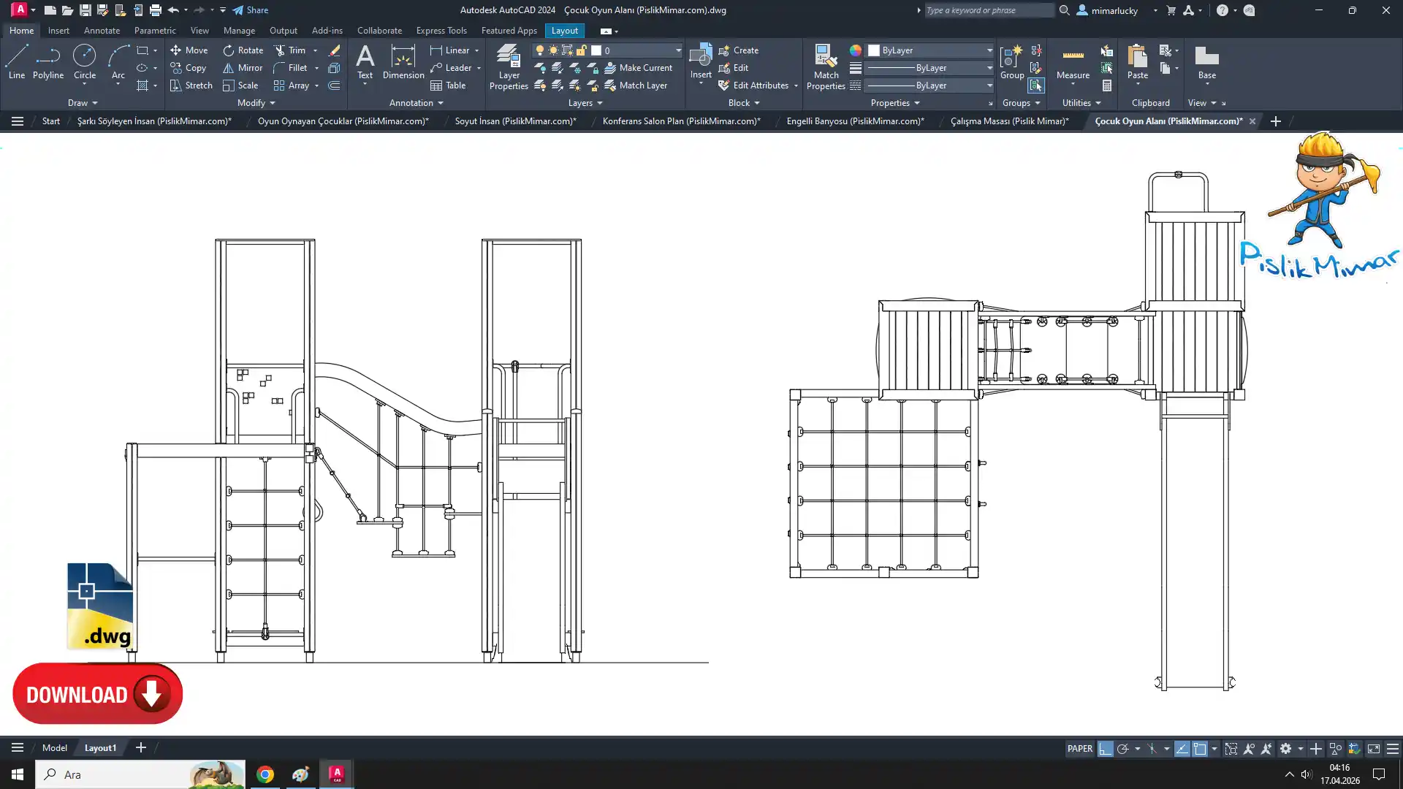The height and width of the screenshot is (789, 1403).
Task: Click the Mirror tool icon
Action: coord(229,68)
